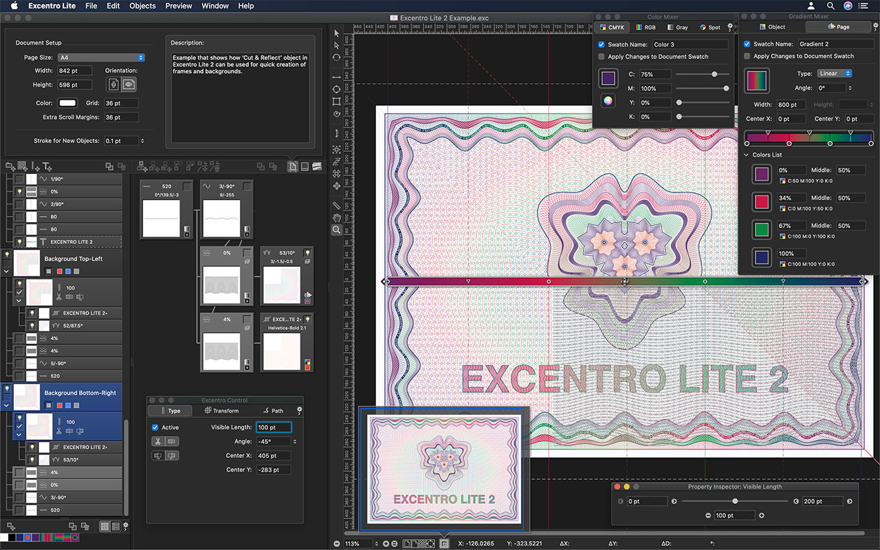This screenshot has width=880, height=550.
Task: Toggle visibility bulb of Background Top-Left
Action: coord(8,254)
